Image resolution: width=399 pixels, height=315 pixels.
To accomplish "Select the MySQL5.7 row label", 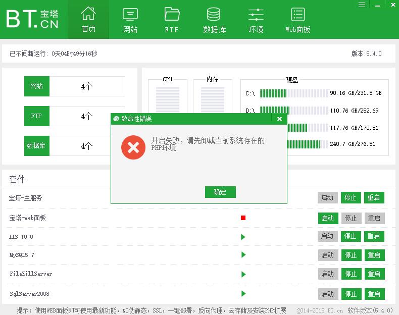I will pos(22,255).
